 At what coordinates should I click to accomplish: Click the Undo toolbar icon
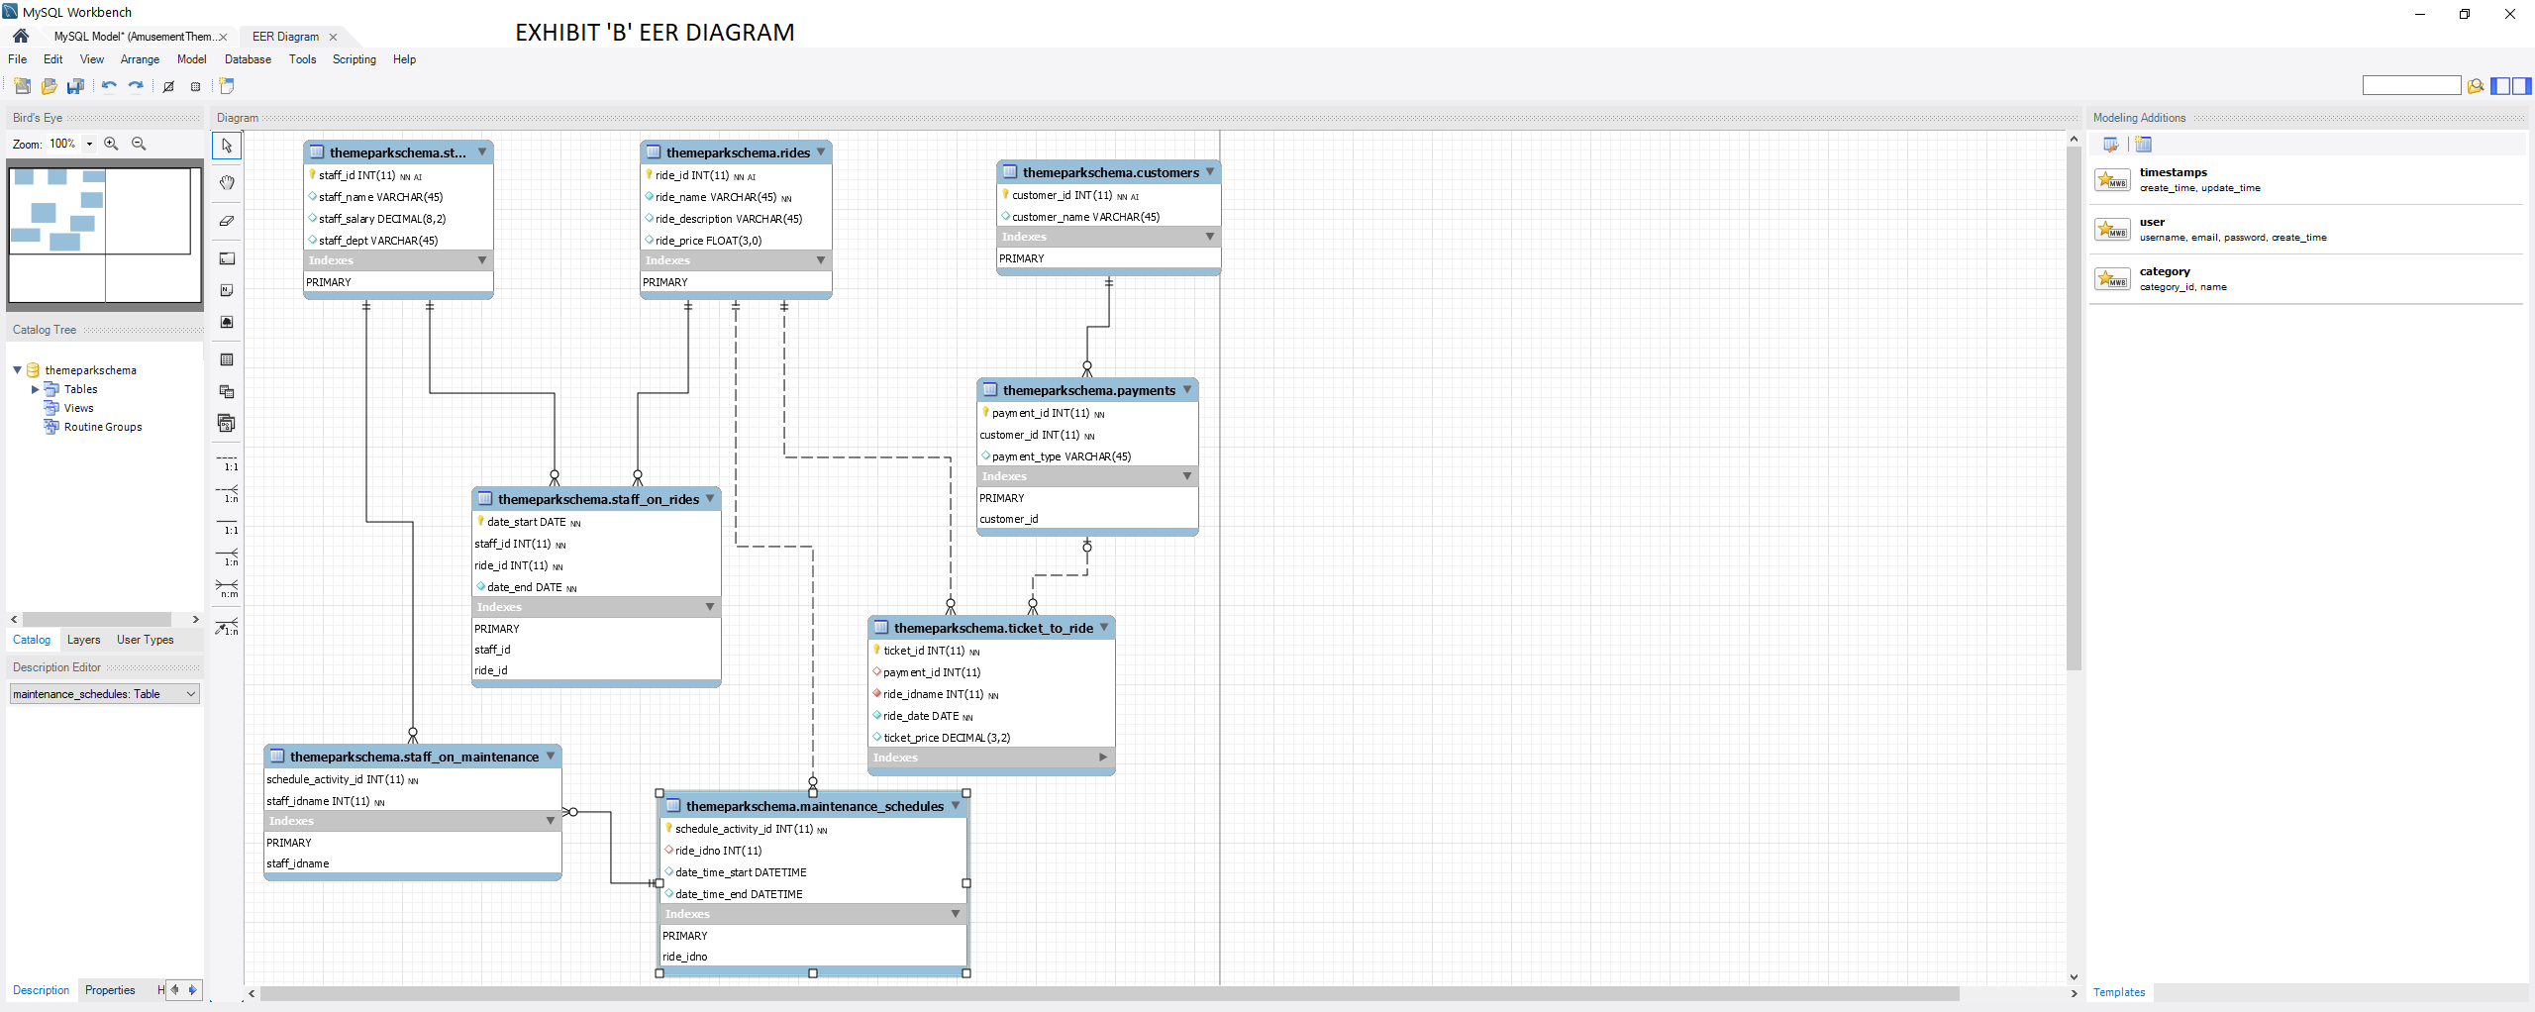click(x=109, y=86)
